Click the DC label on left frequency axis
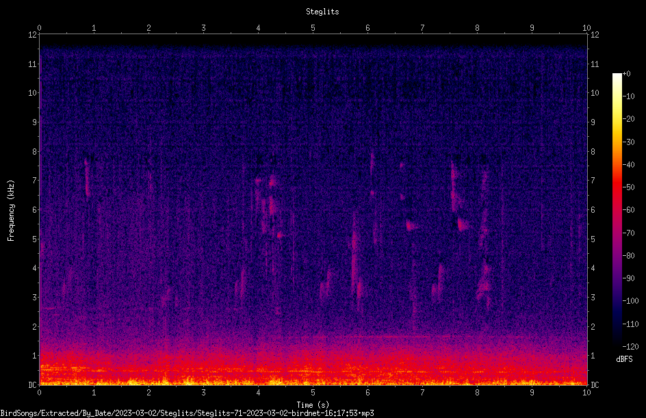Viewport: 646px width, 418px height. click(x=32, y=384)
